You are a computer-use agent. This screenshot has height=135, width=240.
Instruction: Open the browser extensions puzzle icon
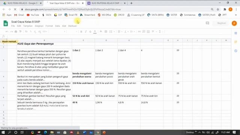point(225,9)
